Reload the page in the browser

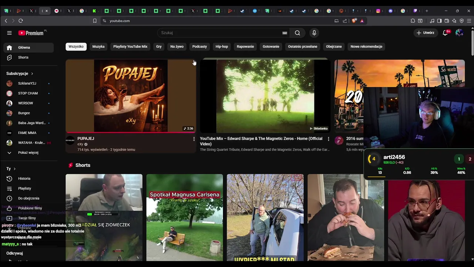tap(21, 21)
